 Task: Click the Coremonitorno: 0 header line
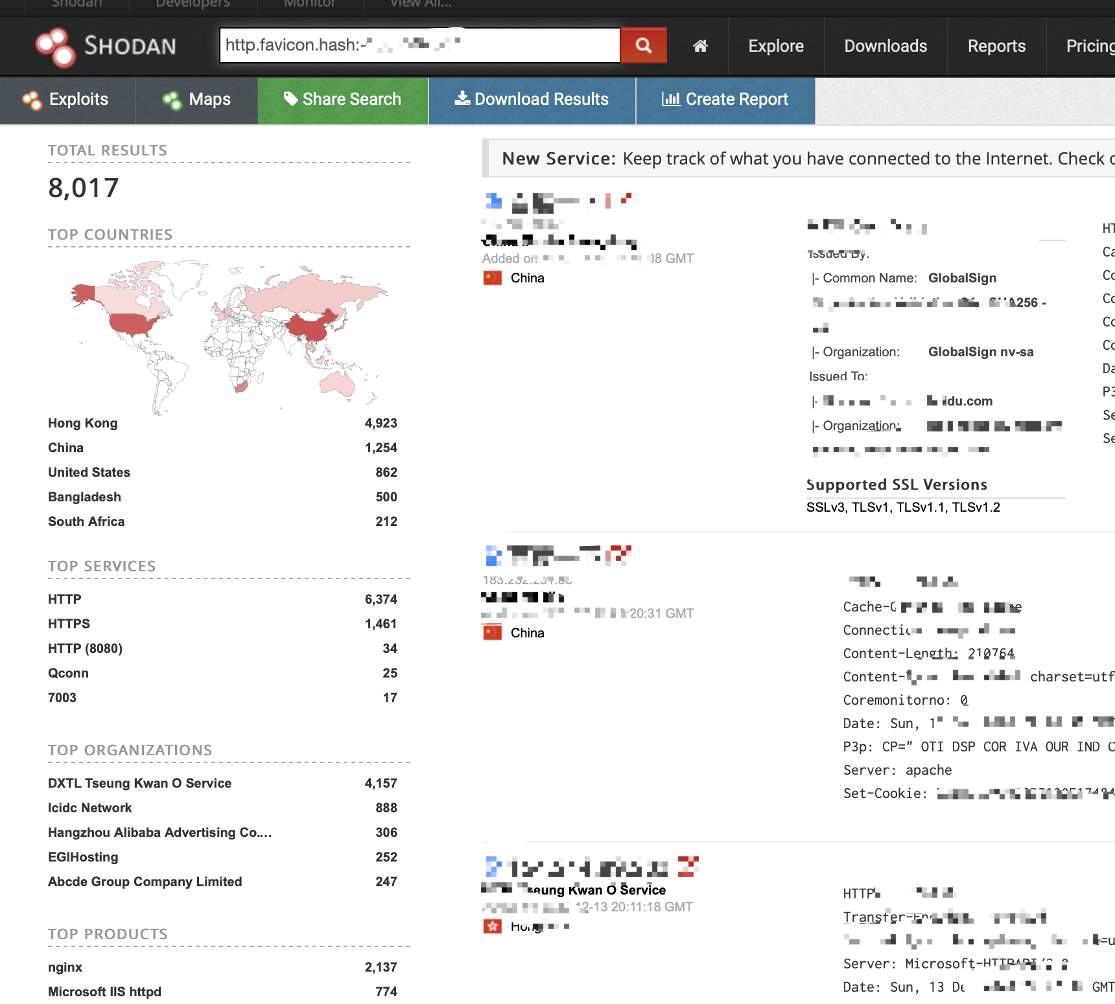(906, 700)
